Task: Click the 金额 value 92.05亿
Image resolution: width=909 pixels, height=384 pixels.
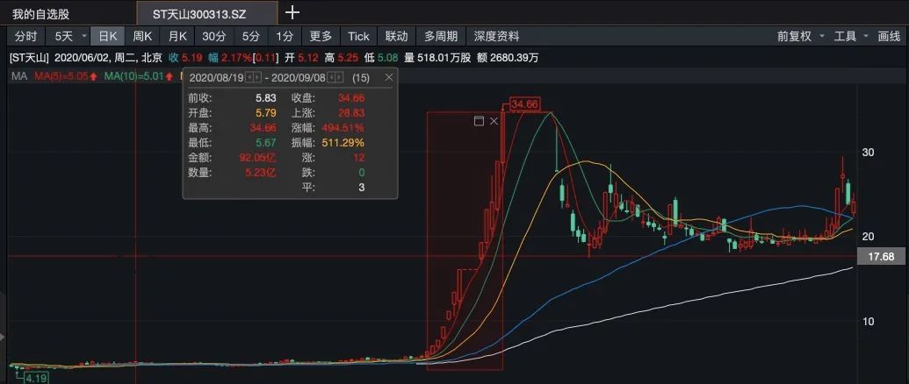Action: click(257, 157)
